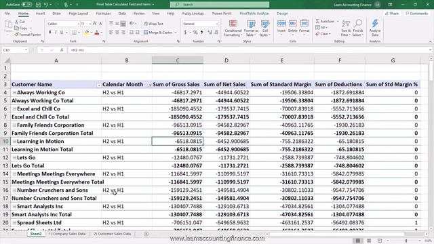Switch to the Data ribbon tab
The height and width of the screenshot is (244, 434).
pyautogui.click(x=122, y=14)
